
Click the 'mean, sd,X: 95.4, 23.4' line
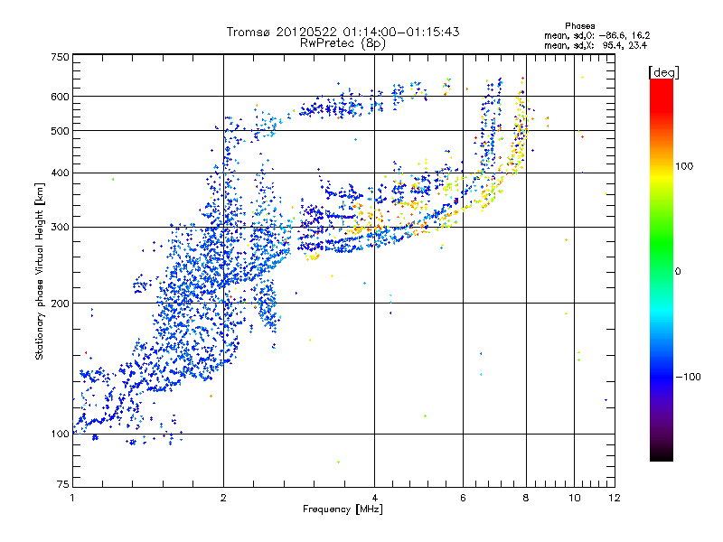click(x=596, y=45)
